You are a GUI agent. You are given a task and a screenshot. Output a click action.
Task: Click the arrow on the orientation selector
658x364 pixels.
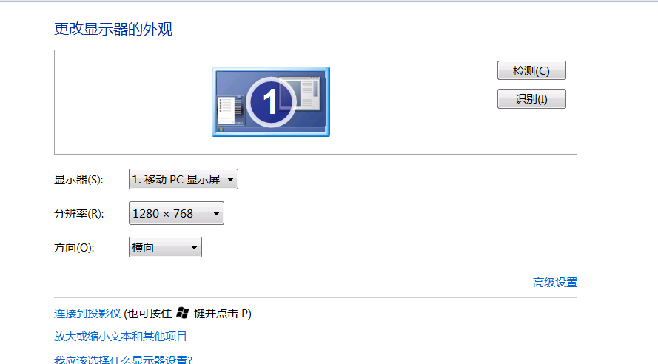point(194,247)
